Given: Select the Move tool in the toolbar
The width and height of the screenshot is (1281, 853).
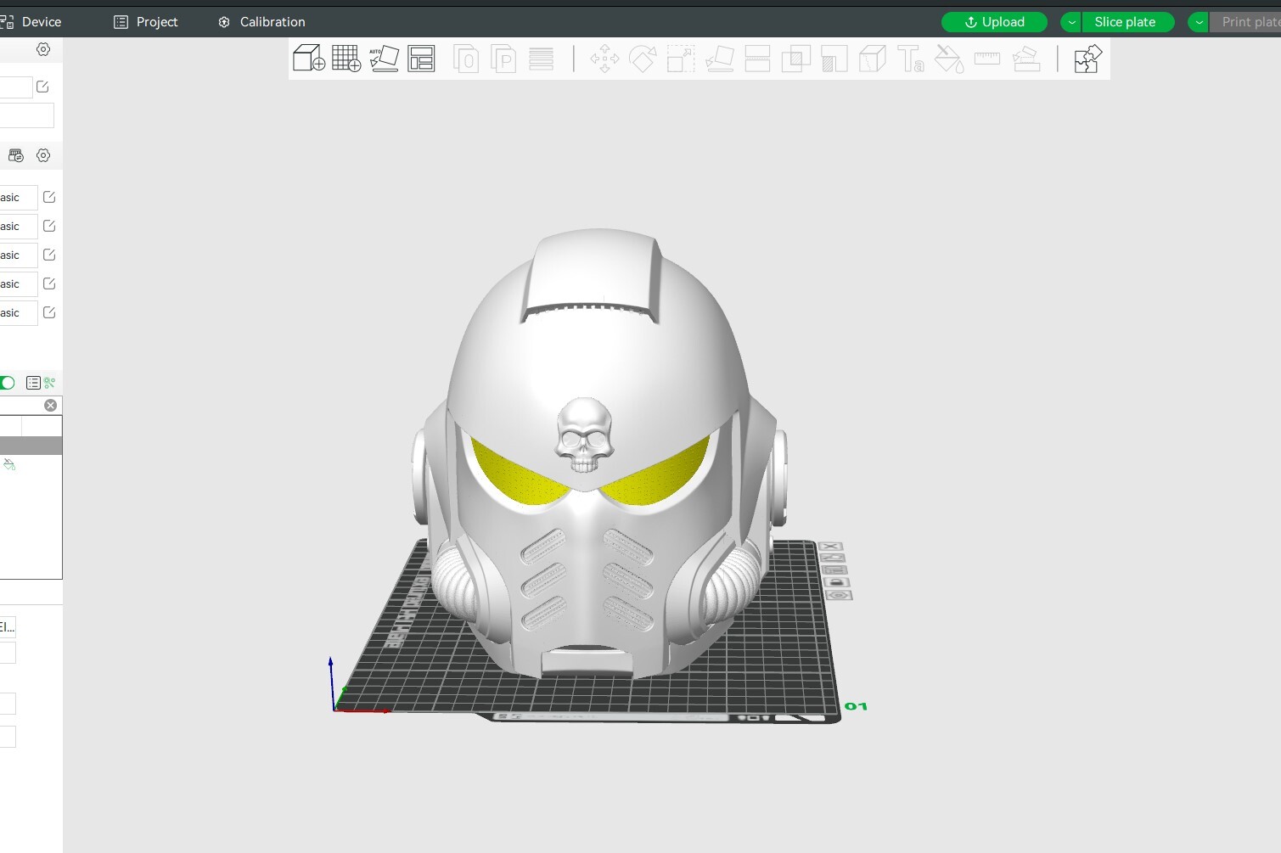Looking at the screenshot, I should pyautogui.click(x=604, y=59).
